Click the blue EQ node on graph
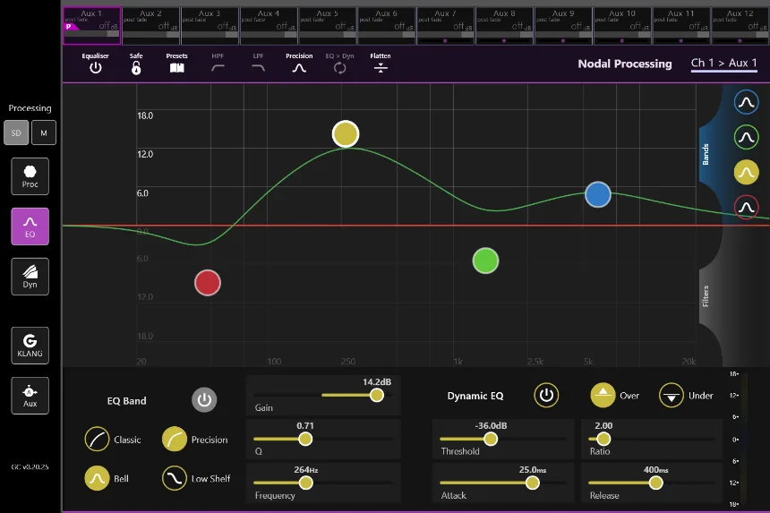The height and width of the screenshot is (513, 770). [597, 194]
